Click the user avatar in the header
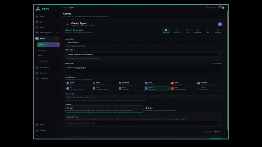Image resolution: width=262 pixels, height=147 pixels. [223, 8]
